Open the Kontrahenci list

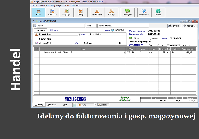(97, 12)
